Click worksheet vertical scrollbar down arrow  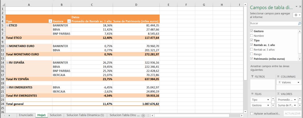click(245, 111)
